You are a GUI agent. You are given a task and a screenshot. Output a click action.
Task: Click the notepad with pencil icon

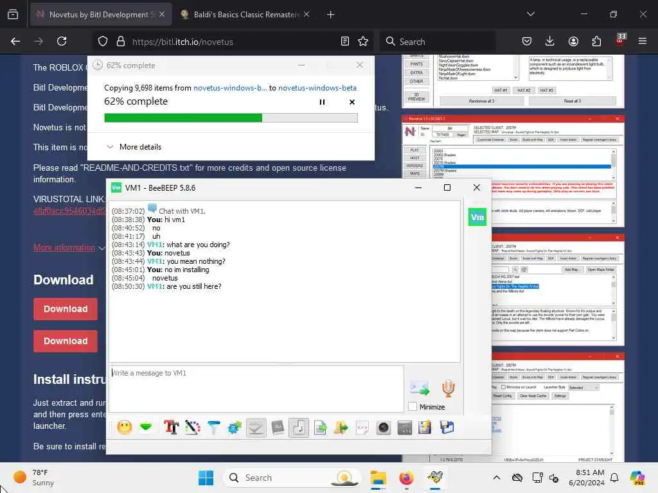[x=425, y=428]
